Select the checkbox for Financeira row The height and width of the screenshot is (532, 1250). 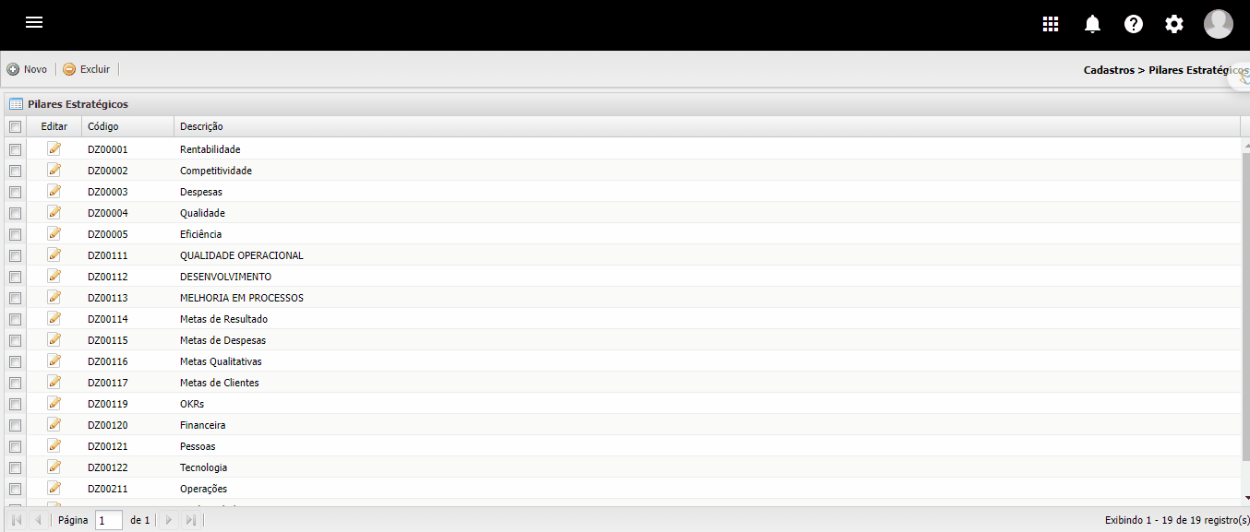(x=15, y=425)
